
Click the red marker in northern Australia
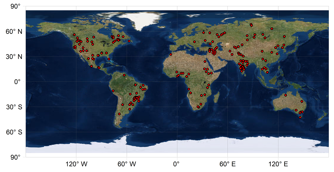[285, 95]
